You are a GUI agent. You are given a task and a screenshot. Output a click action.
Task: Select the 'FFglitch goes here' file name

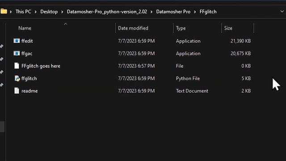point(41,66)
